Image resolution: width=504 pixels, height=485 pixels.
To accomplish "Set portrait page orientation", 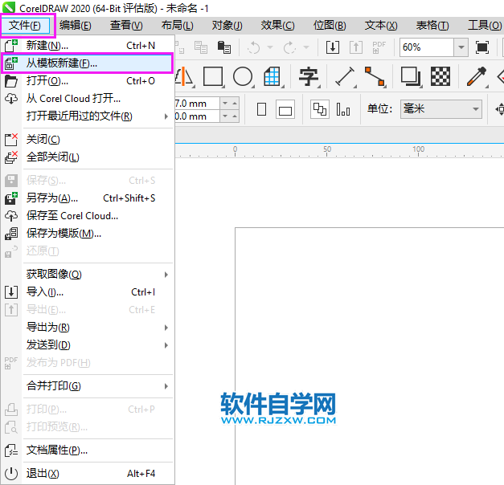I will 261,109.
